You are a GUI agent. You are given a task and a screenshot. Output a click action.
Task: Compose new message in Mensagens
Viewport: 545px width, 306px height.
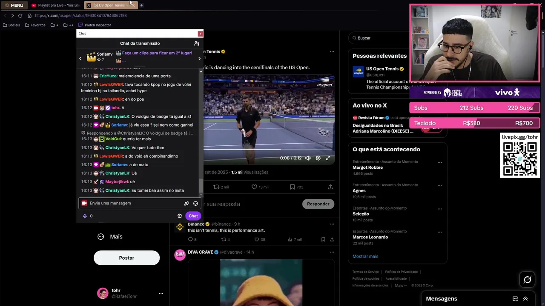[515, 299]
